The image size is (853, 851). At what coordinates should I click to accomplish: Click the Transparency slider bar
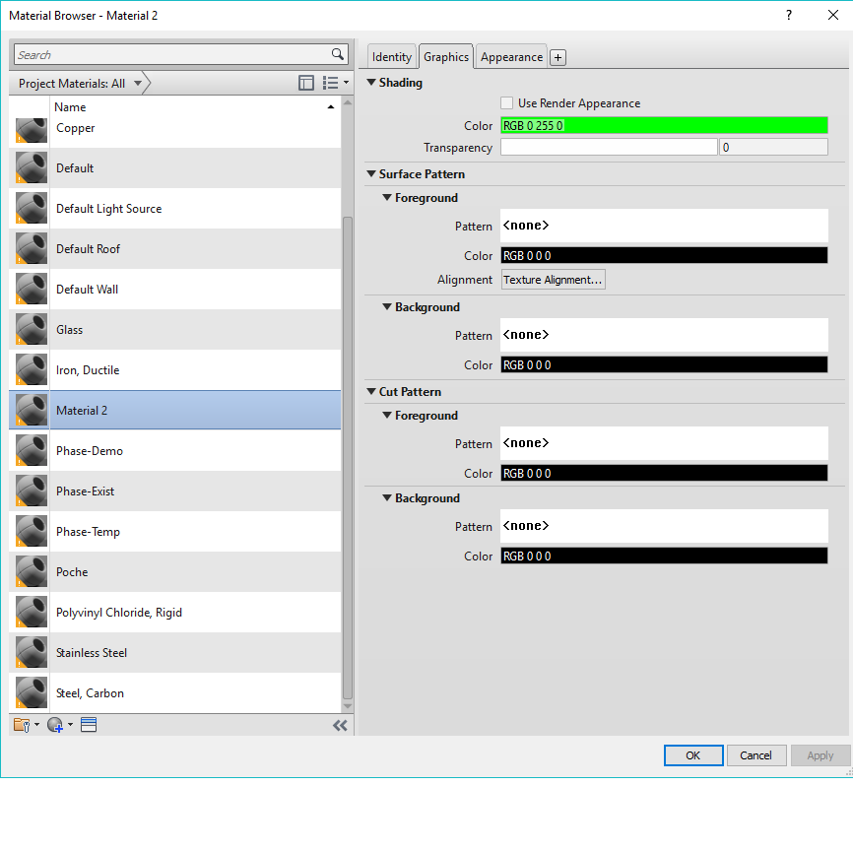609,147
